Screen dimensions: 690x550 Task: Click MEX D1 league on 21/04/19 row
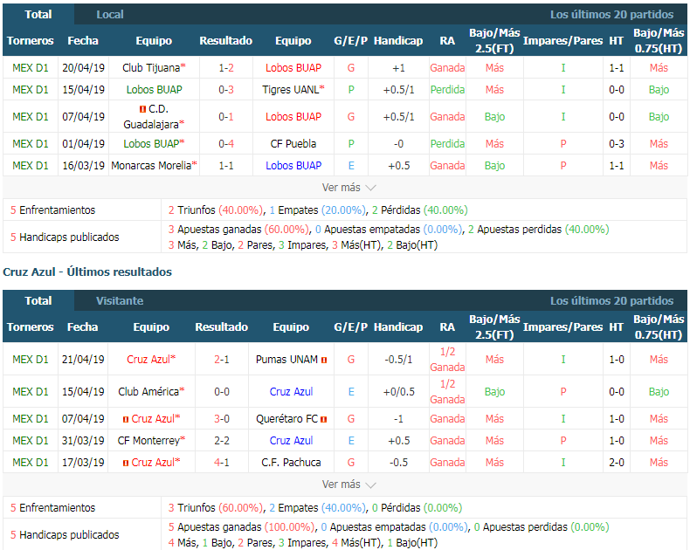(x=31, y=360)
